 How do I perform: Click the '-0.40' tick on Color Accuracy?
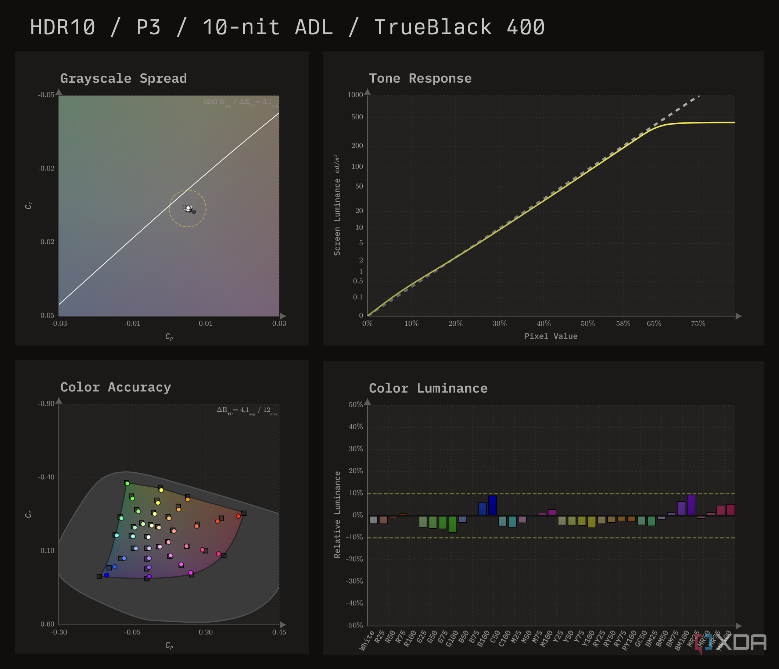46,477
